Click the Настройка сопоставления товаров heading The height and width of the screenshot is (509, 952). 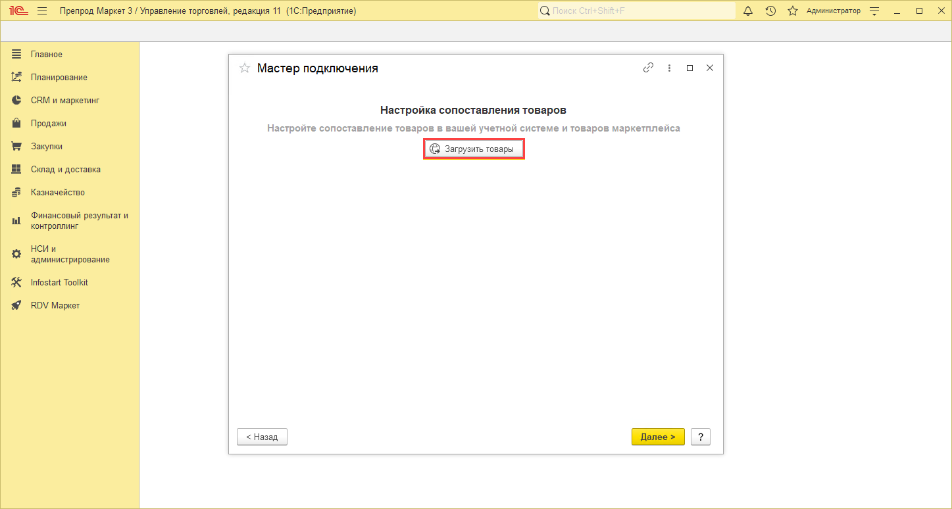[473, 110]
